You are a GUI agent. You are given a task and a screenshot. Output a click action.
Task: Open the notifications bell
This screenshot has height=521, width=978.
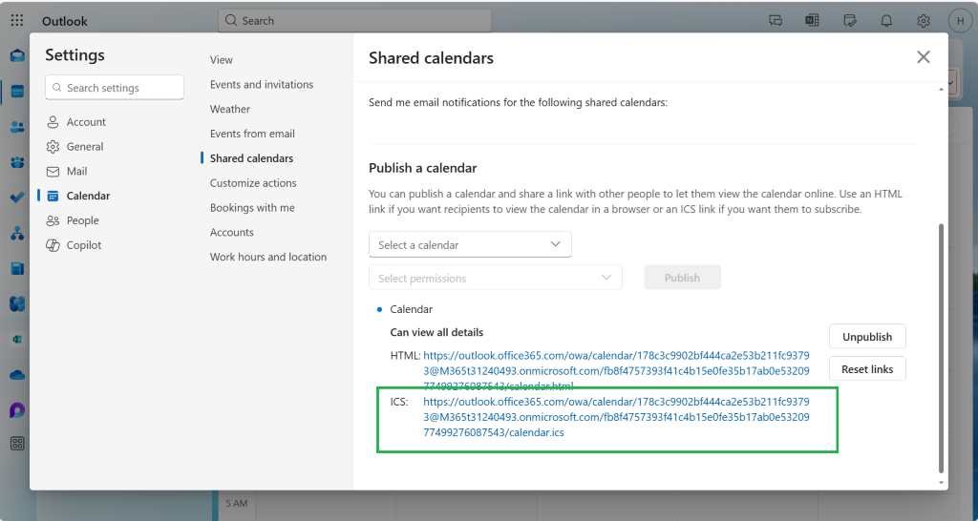tap(886, 21)
